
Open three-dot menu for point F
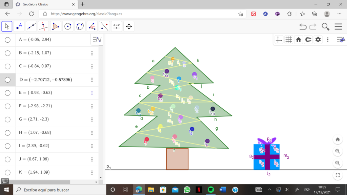[92, 106]
